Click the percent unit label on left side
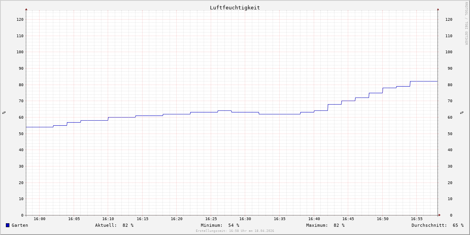The height and width of the screenshot is (235, 470). coord(4,112)
